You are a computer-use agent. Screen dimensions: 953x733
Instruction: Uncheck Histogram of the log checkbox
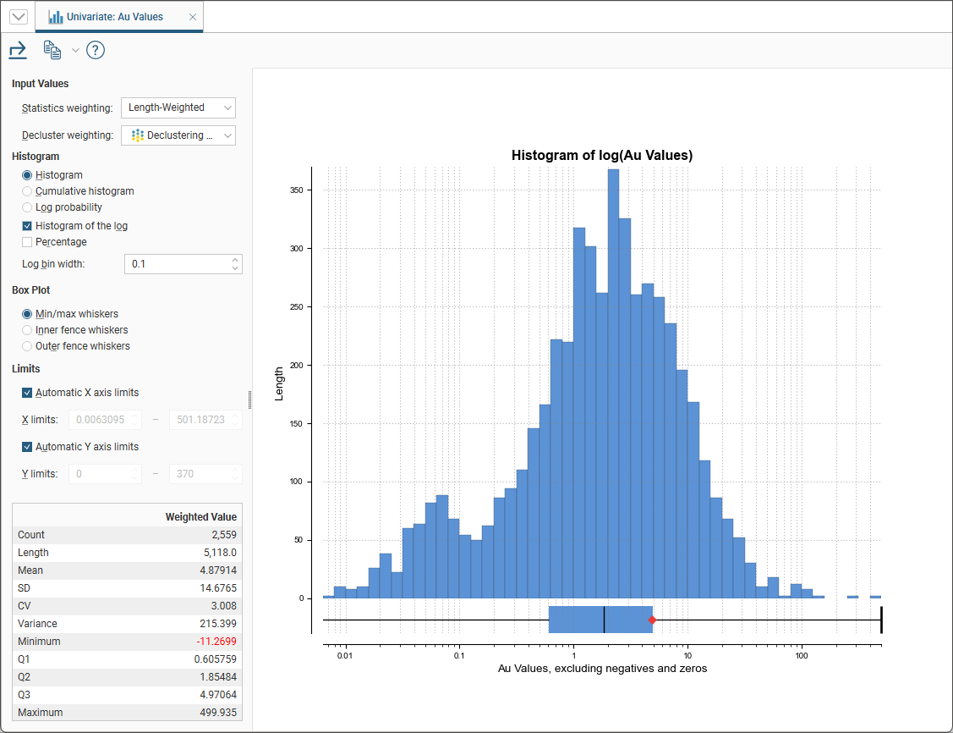[28, 226]
